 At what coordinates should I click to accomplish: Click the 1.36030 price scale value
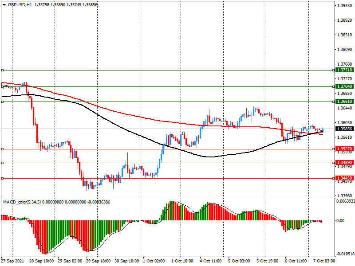tap(345, 123)
